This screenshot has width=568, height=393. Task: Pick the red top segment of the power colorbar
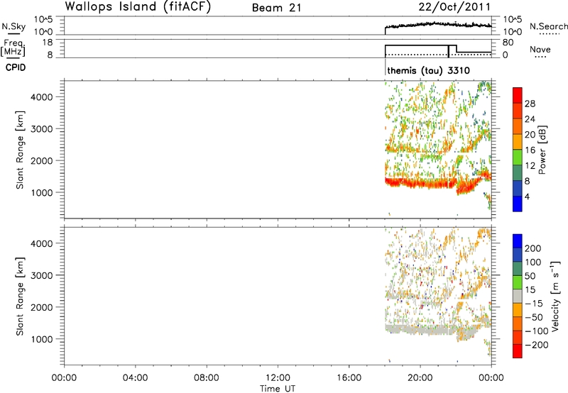(x=518, y=96)
